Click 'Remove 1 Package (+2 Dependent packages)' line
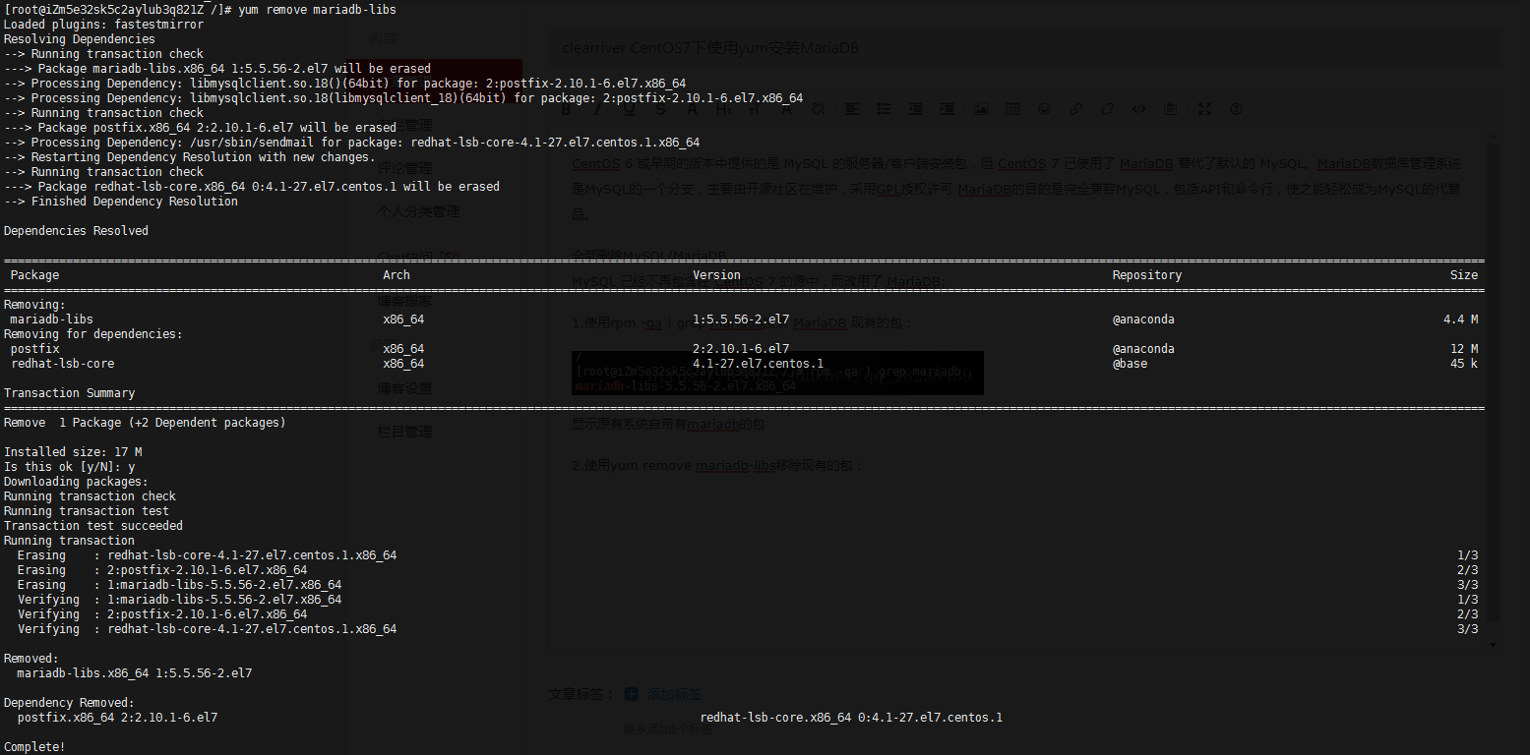The height and width of the screenshot is (755, 1530). point(145,423)
